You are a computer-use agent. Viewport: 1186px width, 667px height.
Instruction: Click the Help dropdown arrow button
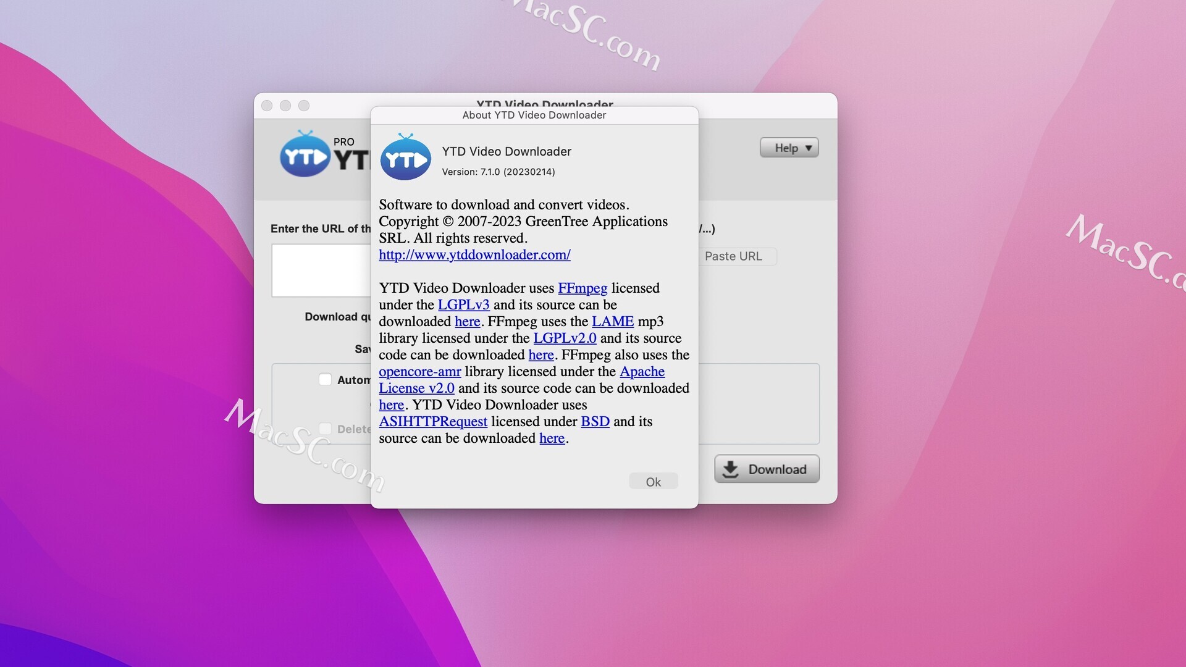pyautogui.click(x=807, y=148)
